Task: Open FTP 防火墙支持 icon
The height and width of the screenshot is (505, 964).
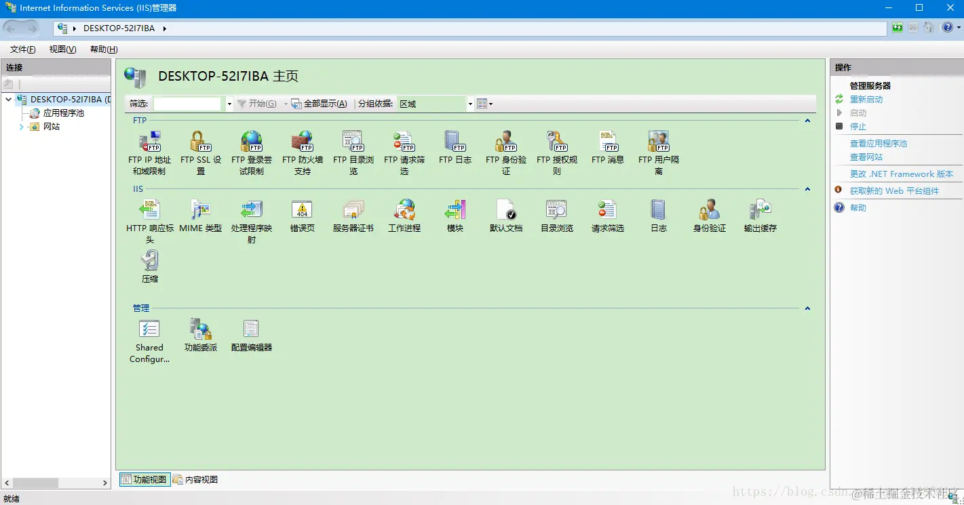Action: point(303,153)
